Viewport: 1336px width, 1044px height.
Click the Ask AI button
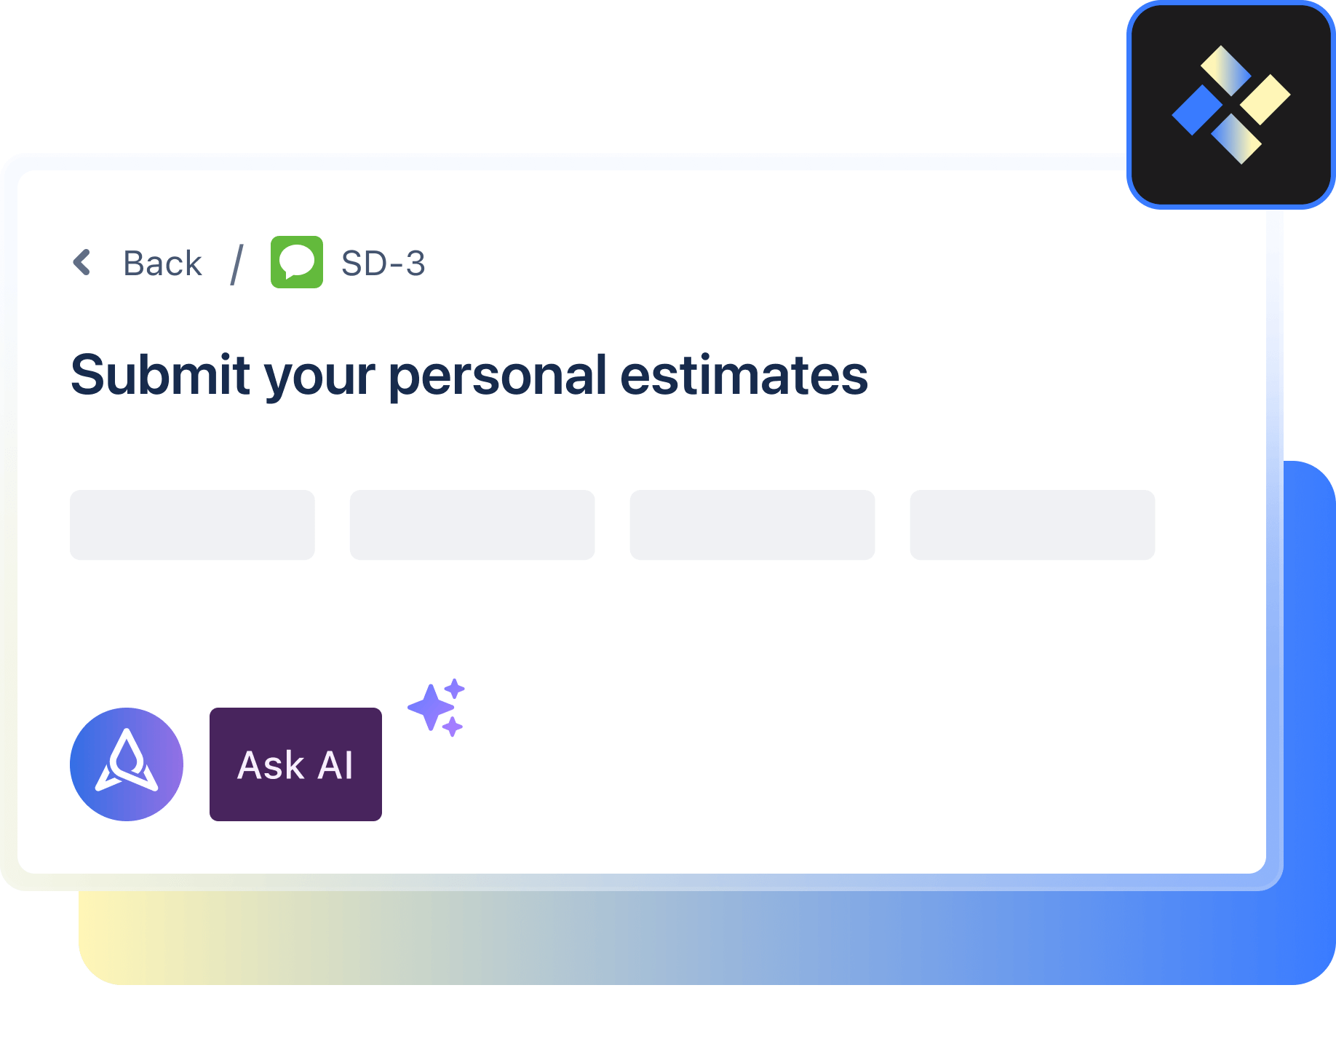click(x=295, y=764)
